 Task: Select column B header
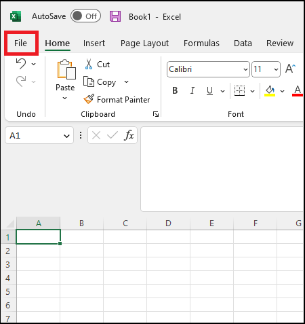(x=82, y=223)
